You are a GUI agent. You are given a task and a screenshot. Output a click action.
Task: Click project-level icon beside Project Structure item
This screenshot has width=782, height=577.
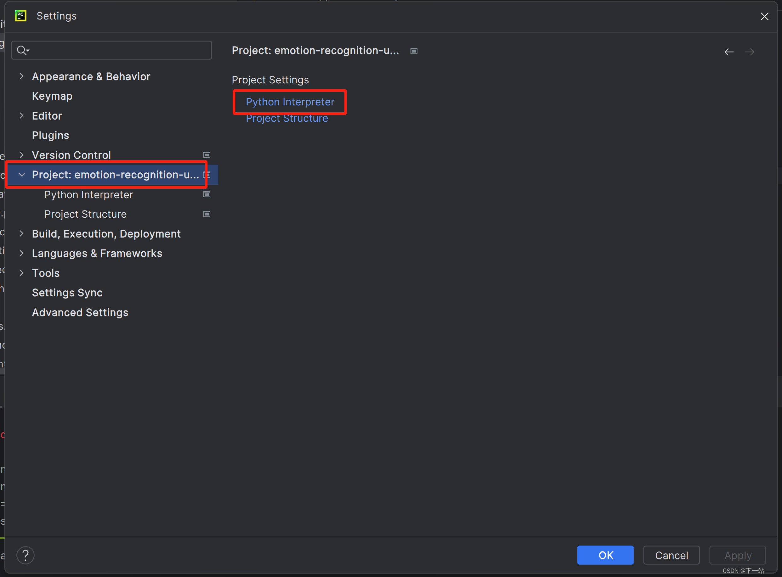point(207,214)
